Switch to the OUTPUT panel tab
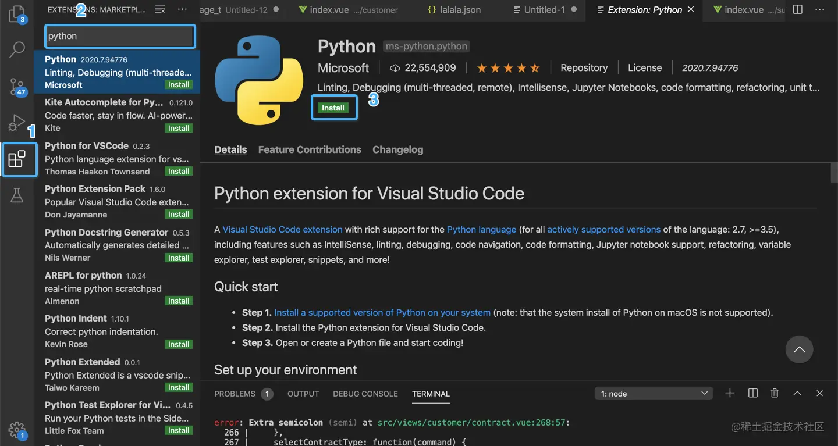Image resolution: width=838 pixels, height=446 pixels. pos(303,394)
